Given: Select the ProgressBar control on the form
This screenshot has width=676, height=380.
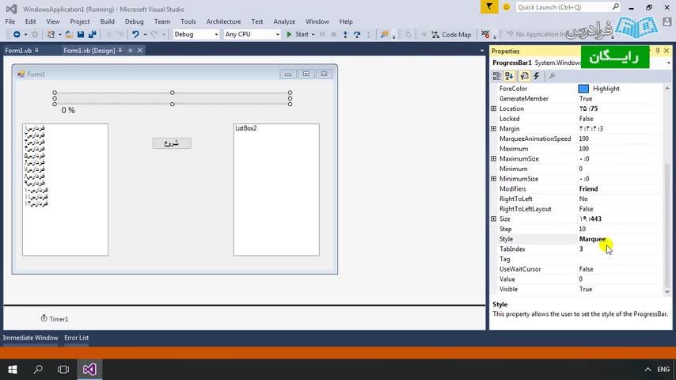Looking at the screenshot, I should coord(172,98).
